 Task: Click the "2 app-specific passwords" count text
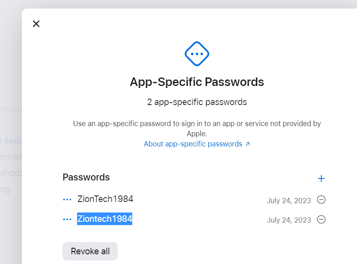197,102
